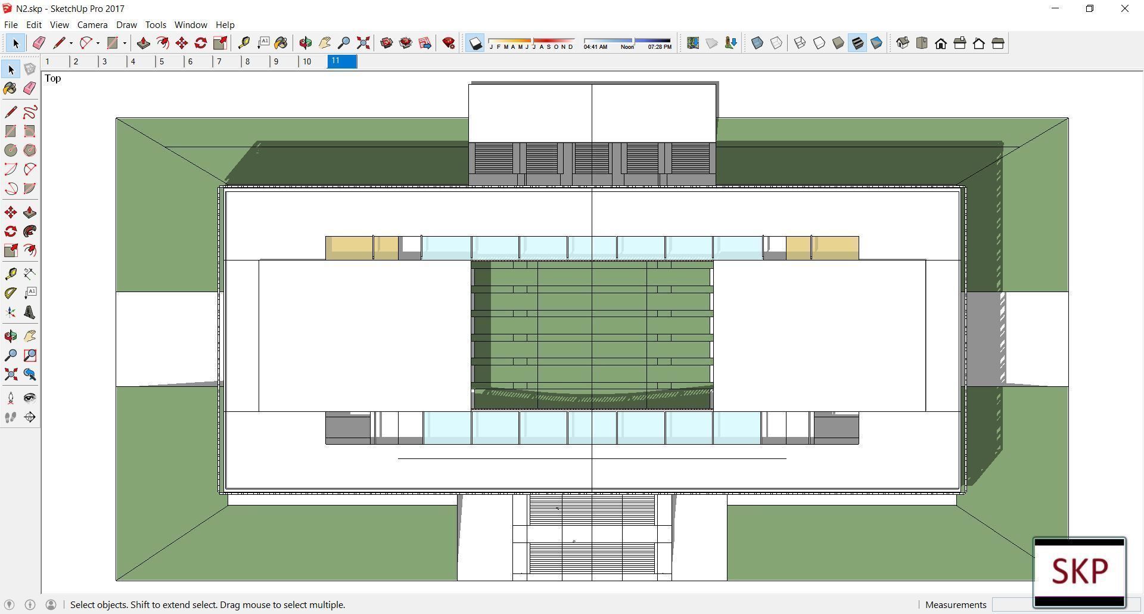The height and width of the screenshot is (614, 1144).
Task: Open the 3D Warehouse icon
Action: [387, 43]
